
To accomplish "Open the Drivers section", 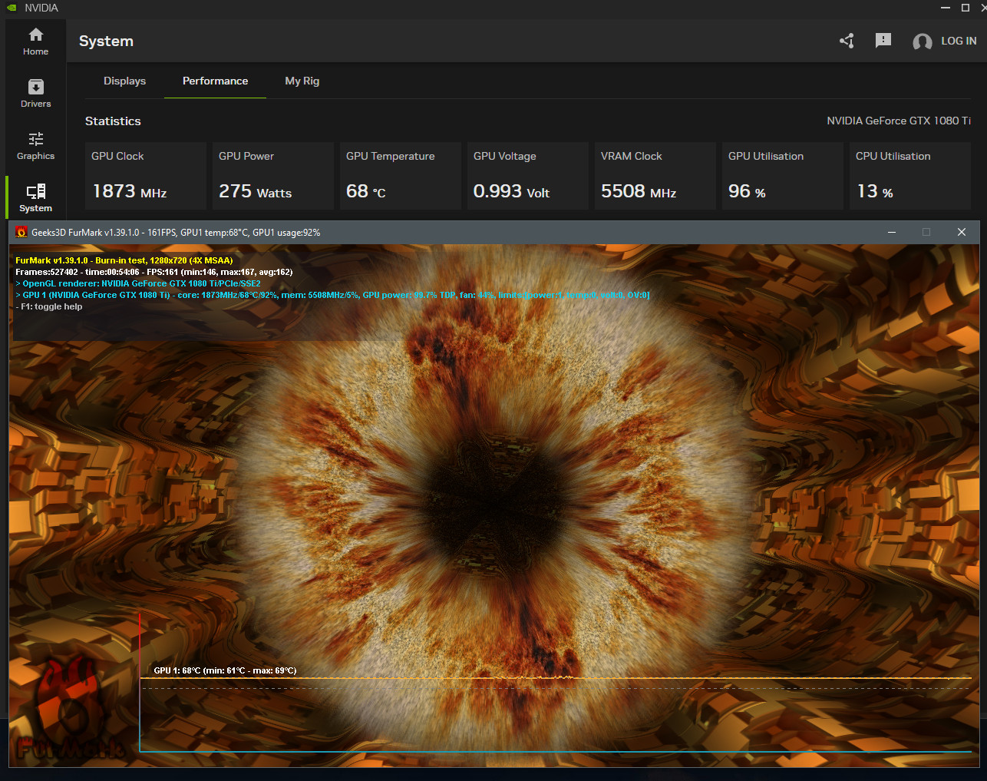I will click(35, 94).
